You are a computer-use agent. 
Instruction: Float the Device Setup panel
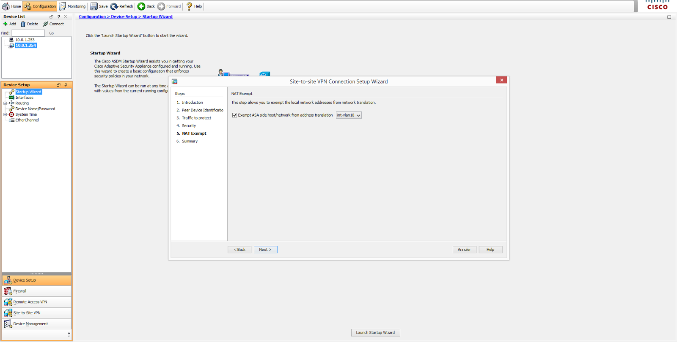point(58,85)
